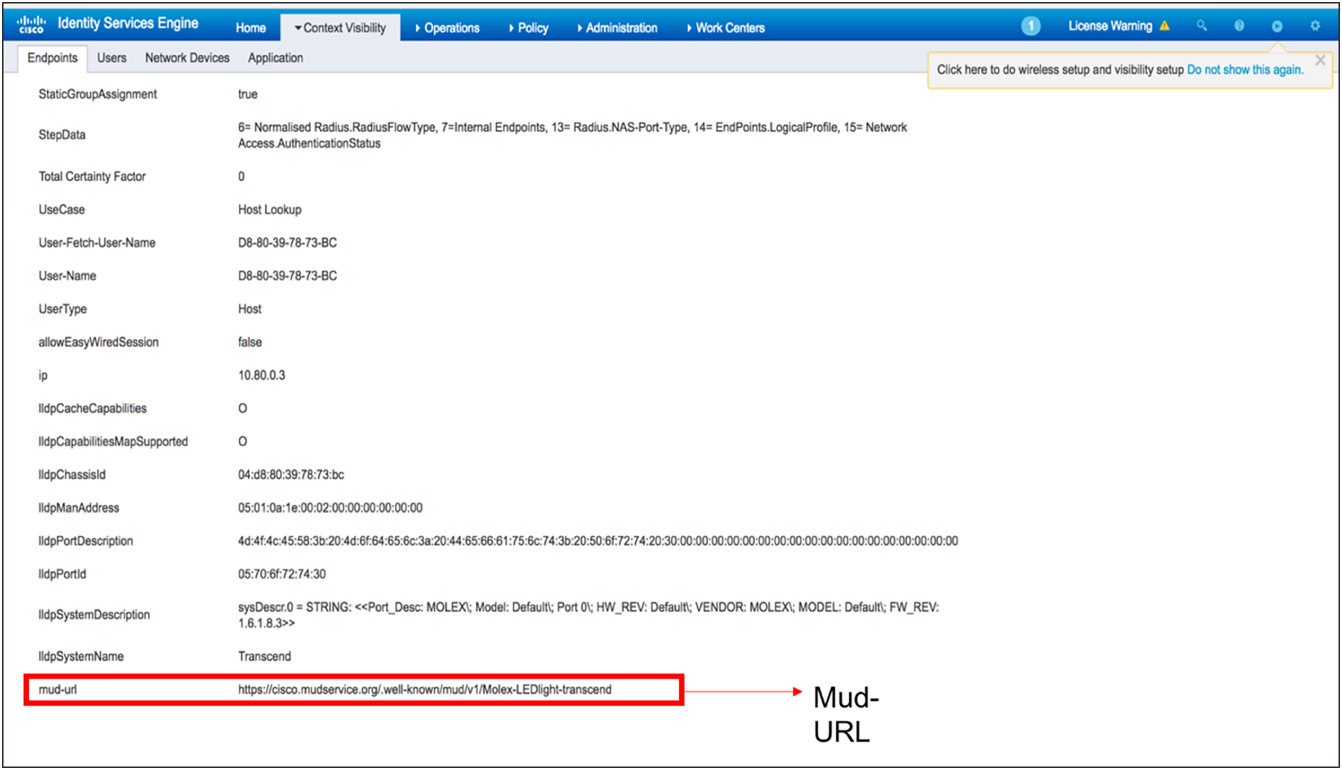Select the User-Name value D8-80-39-78-73-BC
The width and height of the screenshot is (1342, 770).
[x=288, y=276]
